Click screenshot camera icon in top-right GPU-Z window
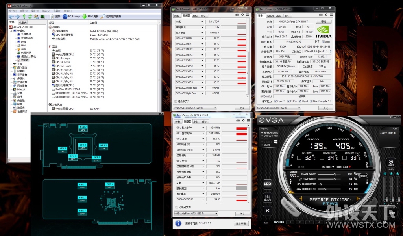 [x=321, y=15]
